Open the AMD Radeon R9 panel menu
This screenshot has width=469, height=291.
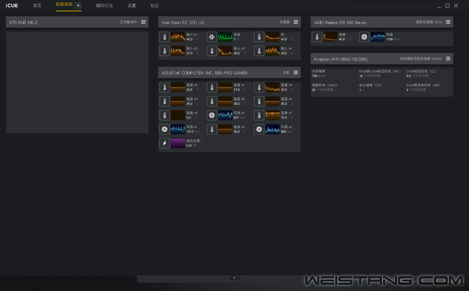point(448,22)
